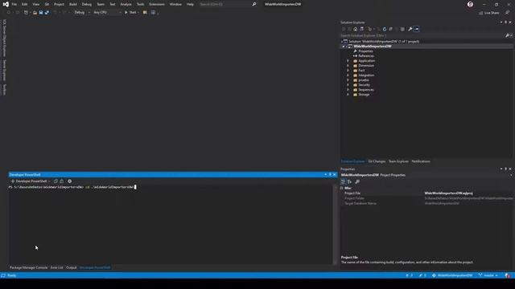Select the pruebe folder in Solution Explorer

point(364,80)
